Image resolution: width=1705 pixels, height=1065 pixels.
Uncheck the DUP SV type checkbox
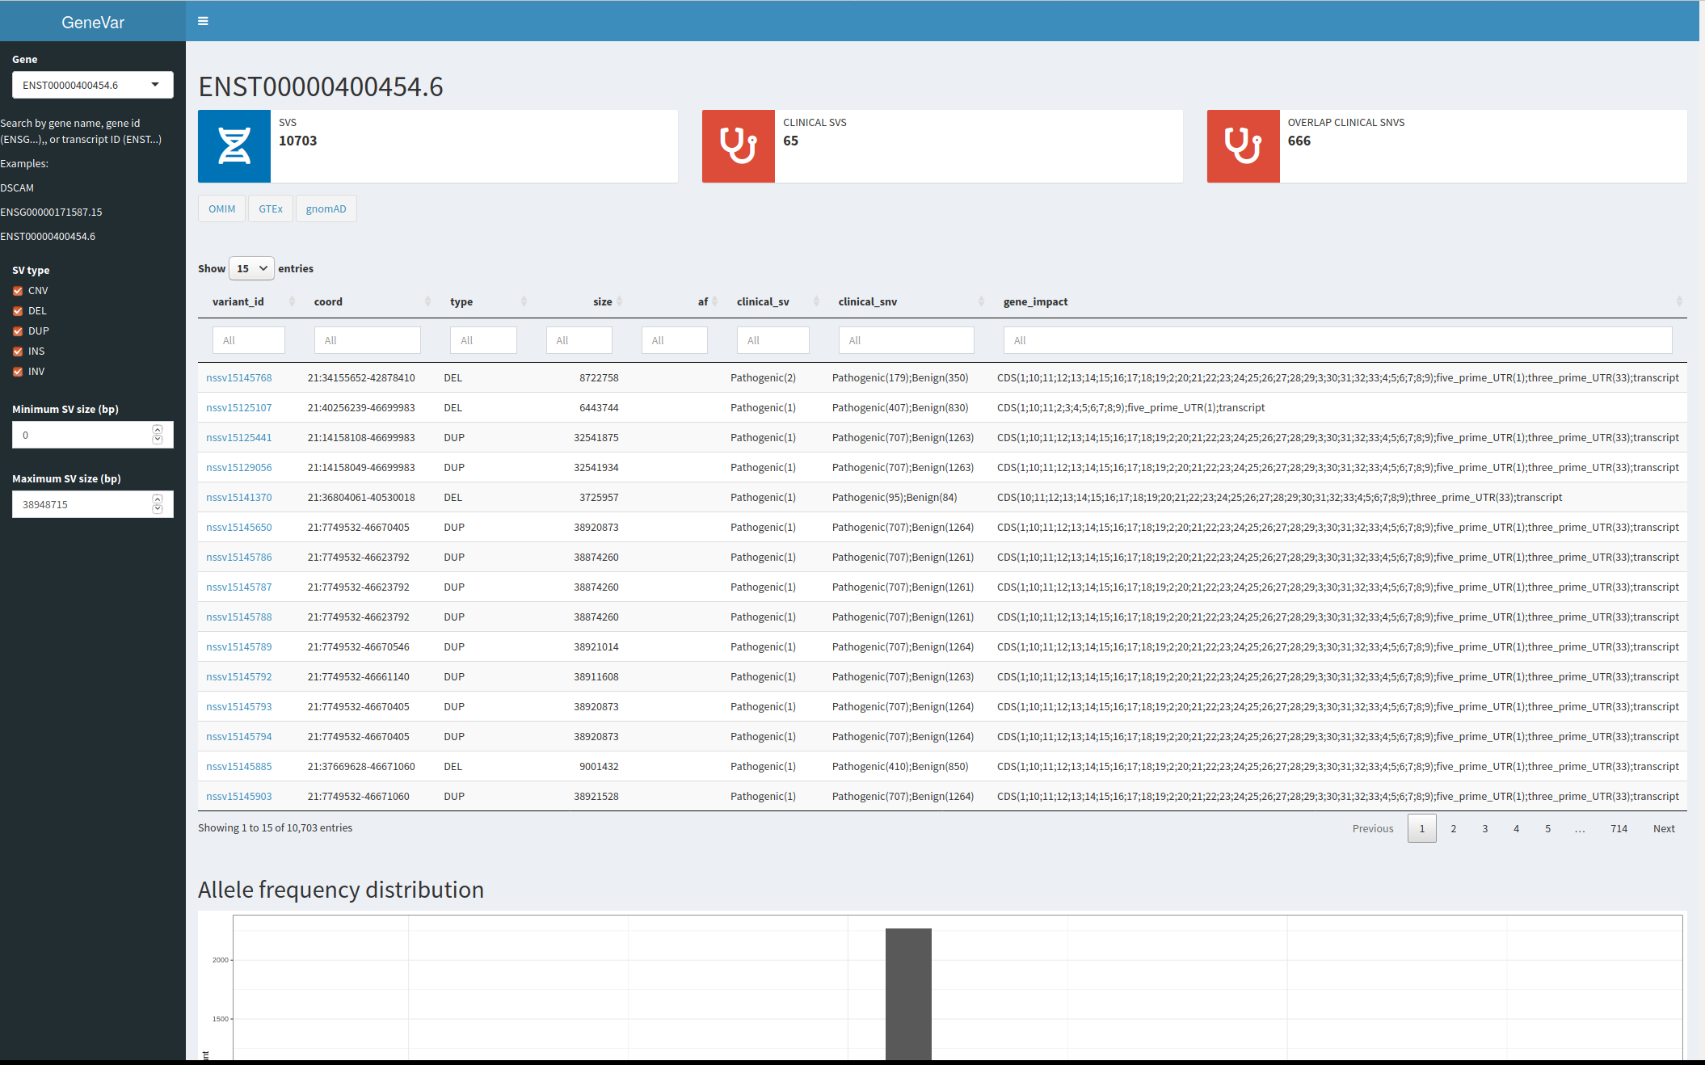point(18,331)
